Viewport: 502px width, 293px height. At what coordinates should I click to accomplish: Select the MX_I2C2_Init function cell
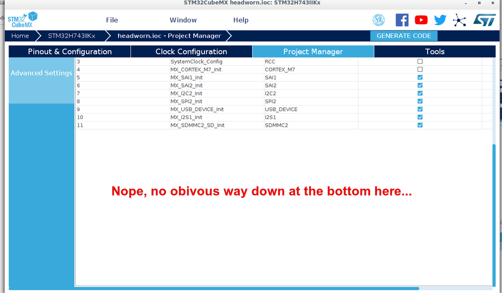coord(217,93)
